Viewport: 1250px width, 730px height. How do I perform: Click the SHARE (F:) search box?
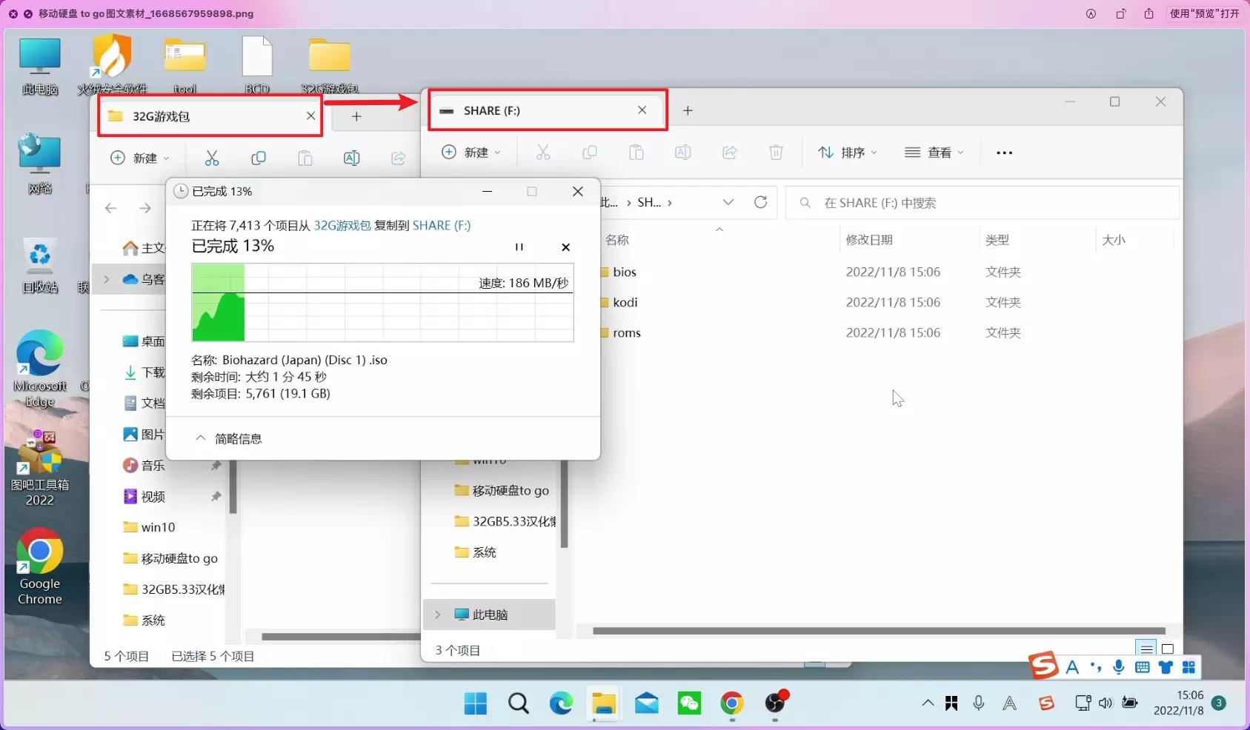(x=926, y=202)
